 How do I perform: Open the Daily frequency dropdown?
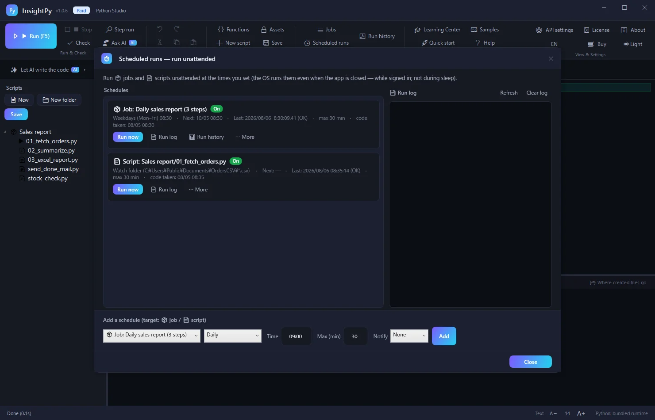point(233,335)
